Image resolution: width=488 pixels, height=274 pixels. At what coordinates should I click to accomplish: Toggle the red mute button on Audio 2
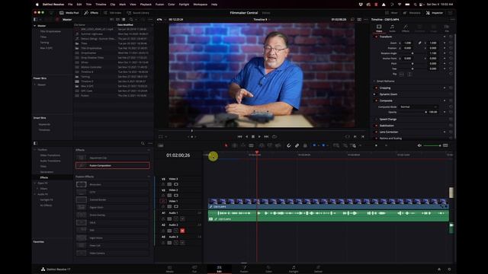[182, 231]
